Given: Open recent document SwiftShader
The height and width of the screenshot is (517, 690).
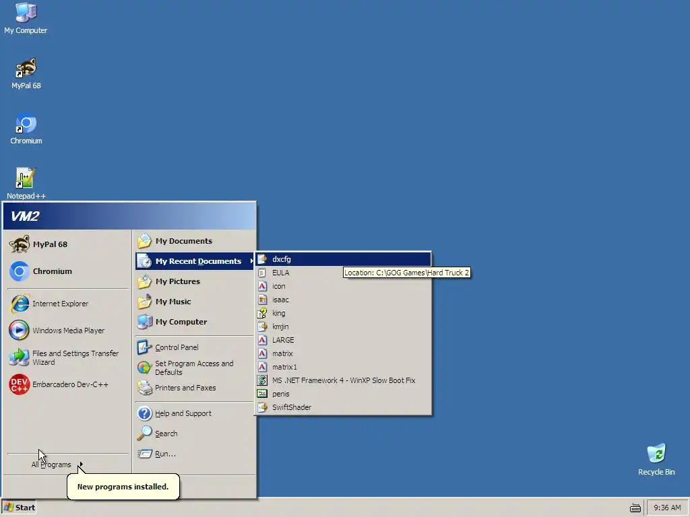Looking at the screenshot, I should coord(343,407).
